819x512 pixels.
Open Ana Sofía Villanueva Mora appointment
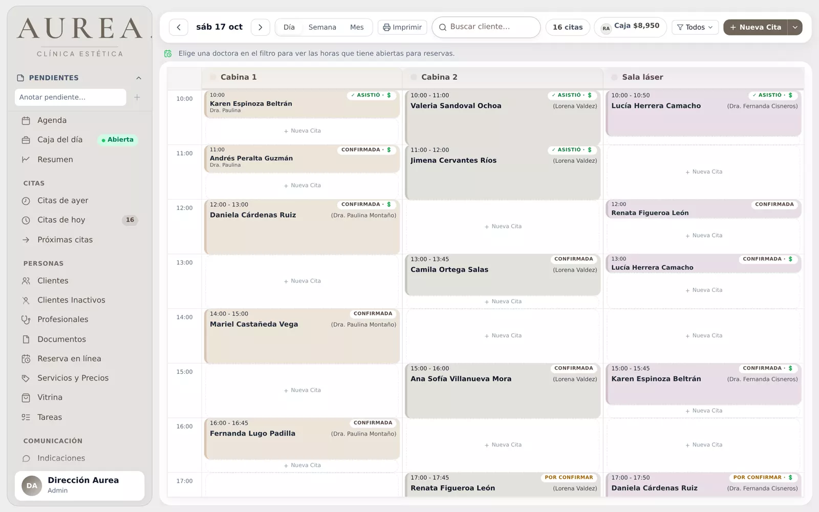coord(503,391)
